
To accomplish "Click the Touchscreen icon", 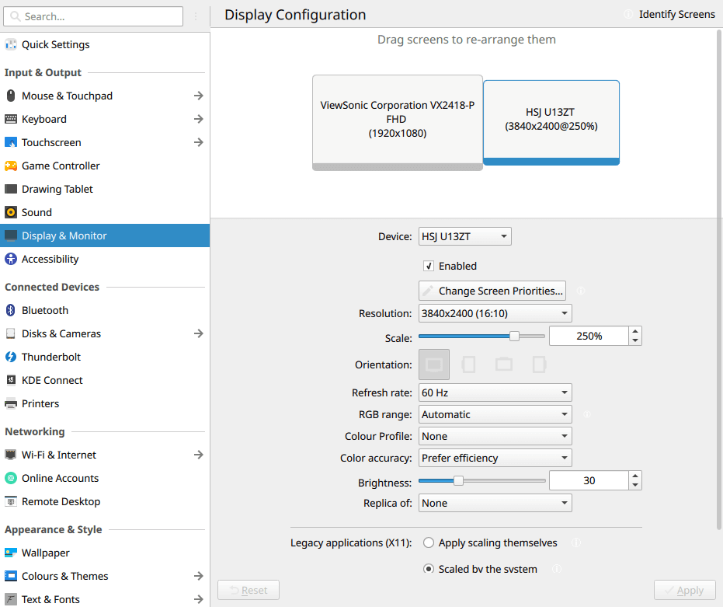I will click(11, 142).
